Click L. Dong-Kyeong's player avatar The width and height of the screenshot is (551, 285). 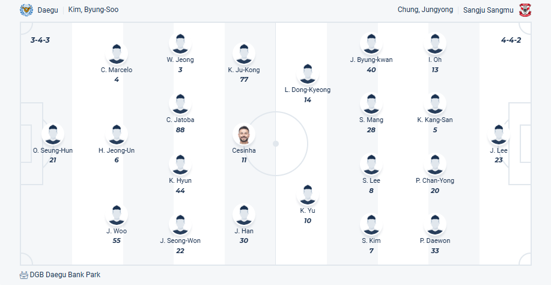coord(308,74)
